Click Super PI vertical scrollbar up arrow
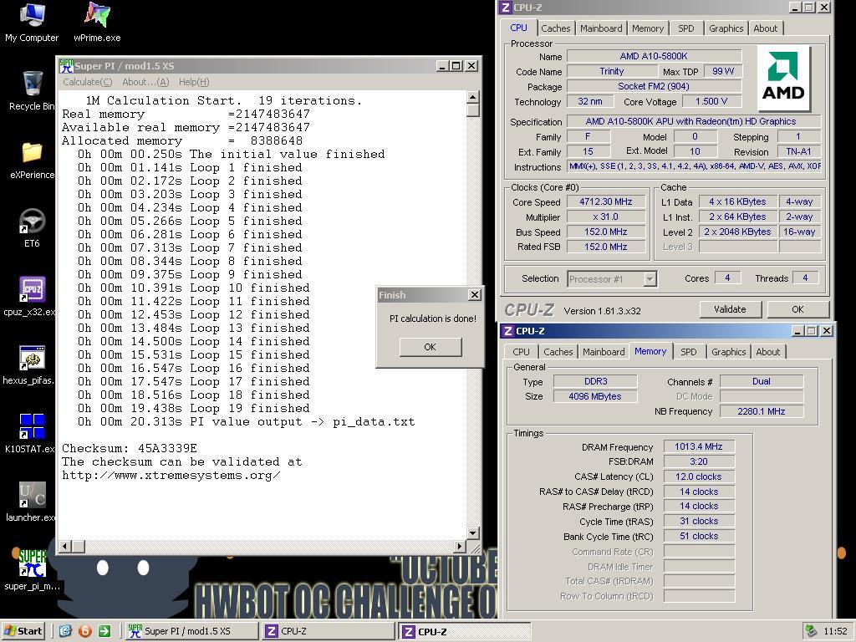The image size is (856, 642). (x=473, y=97)
